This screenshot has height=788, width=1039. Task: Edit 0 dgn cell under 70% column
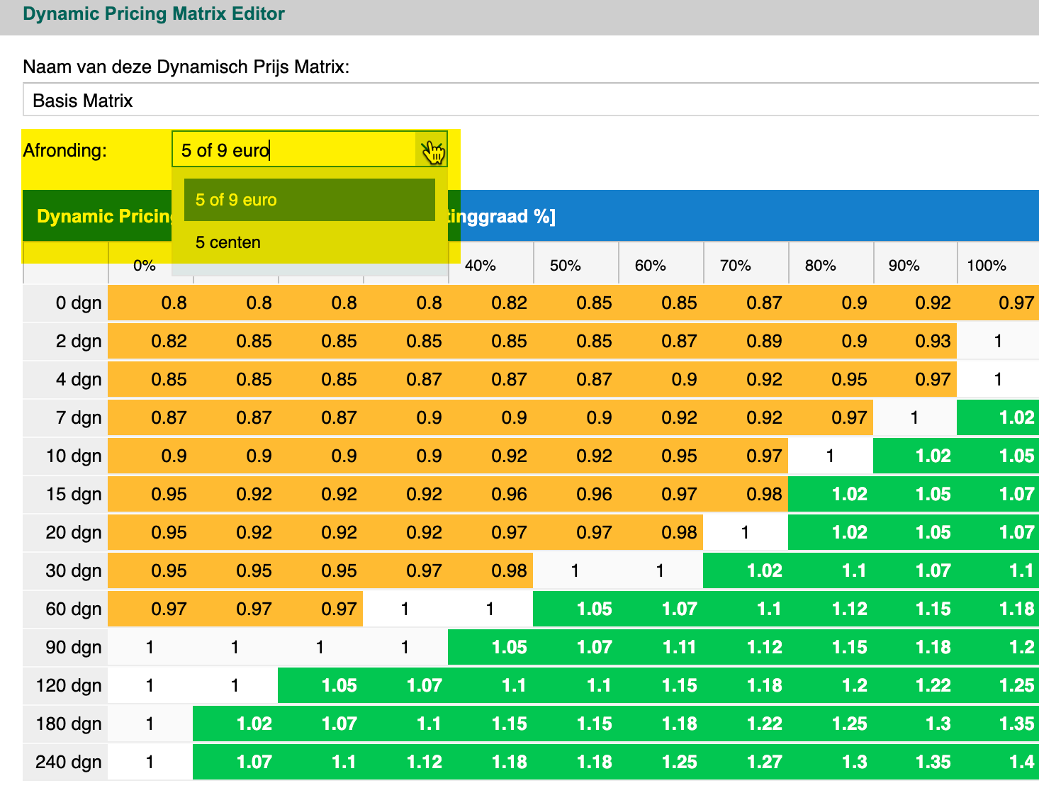746,303
